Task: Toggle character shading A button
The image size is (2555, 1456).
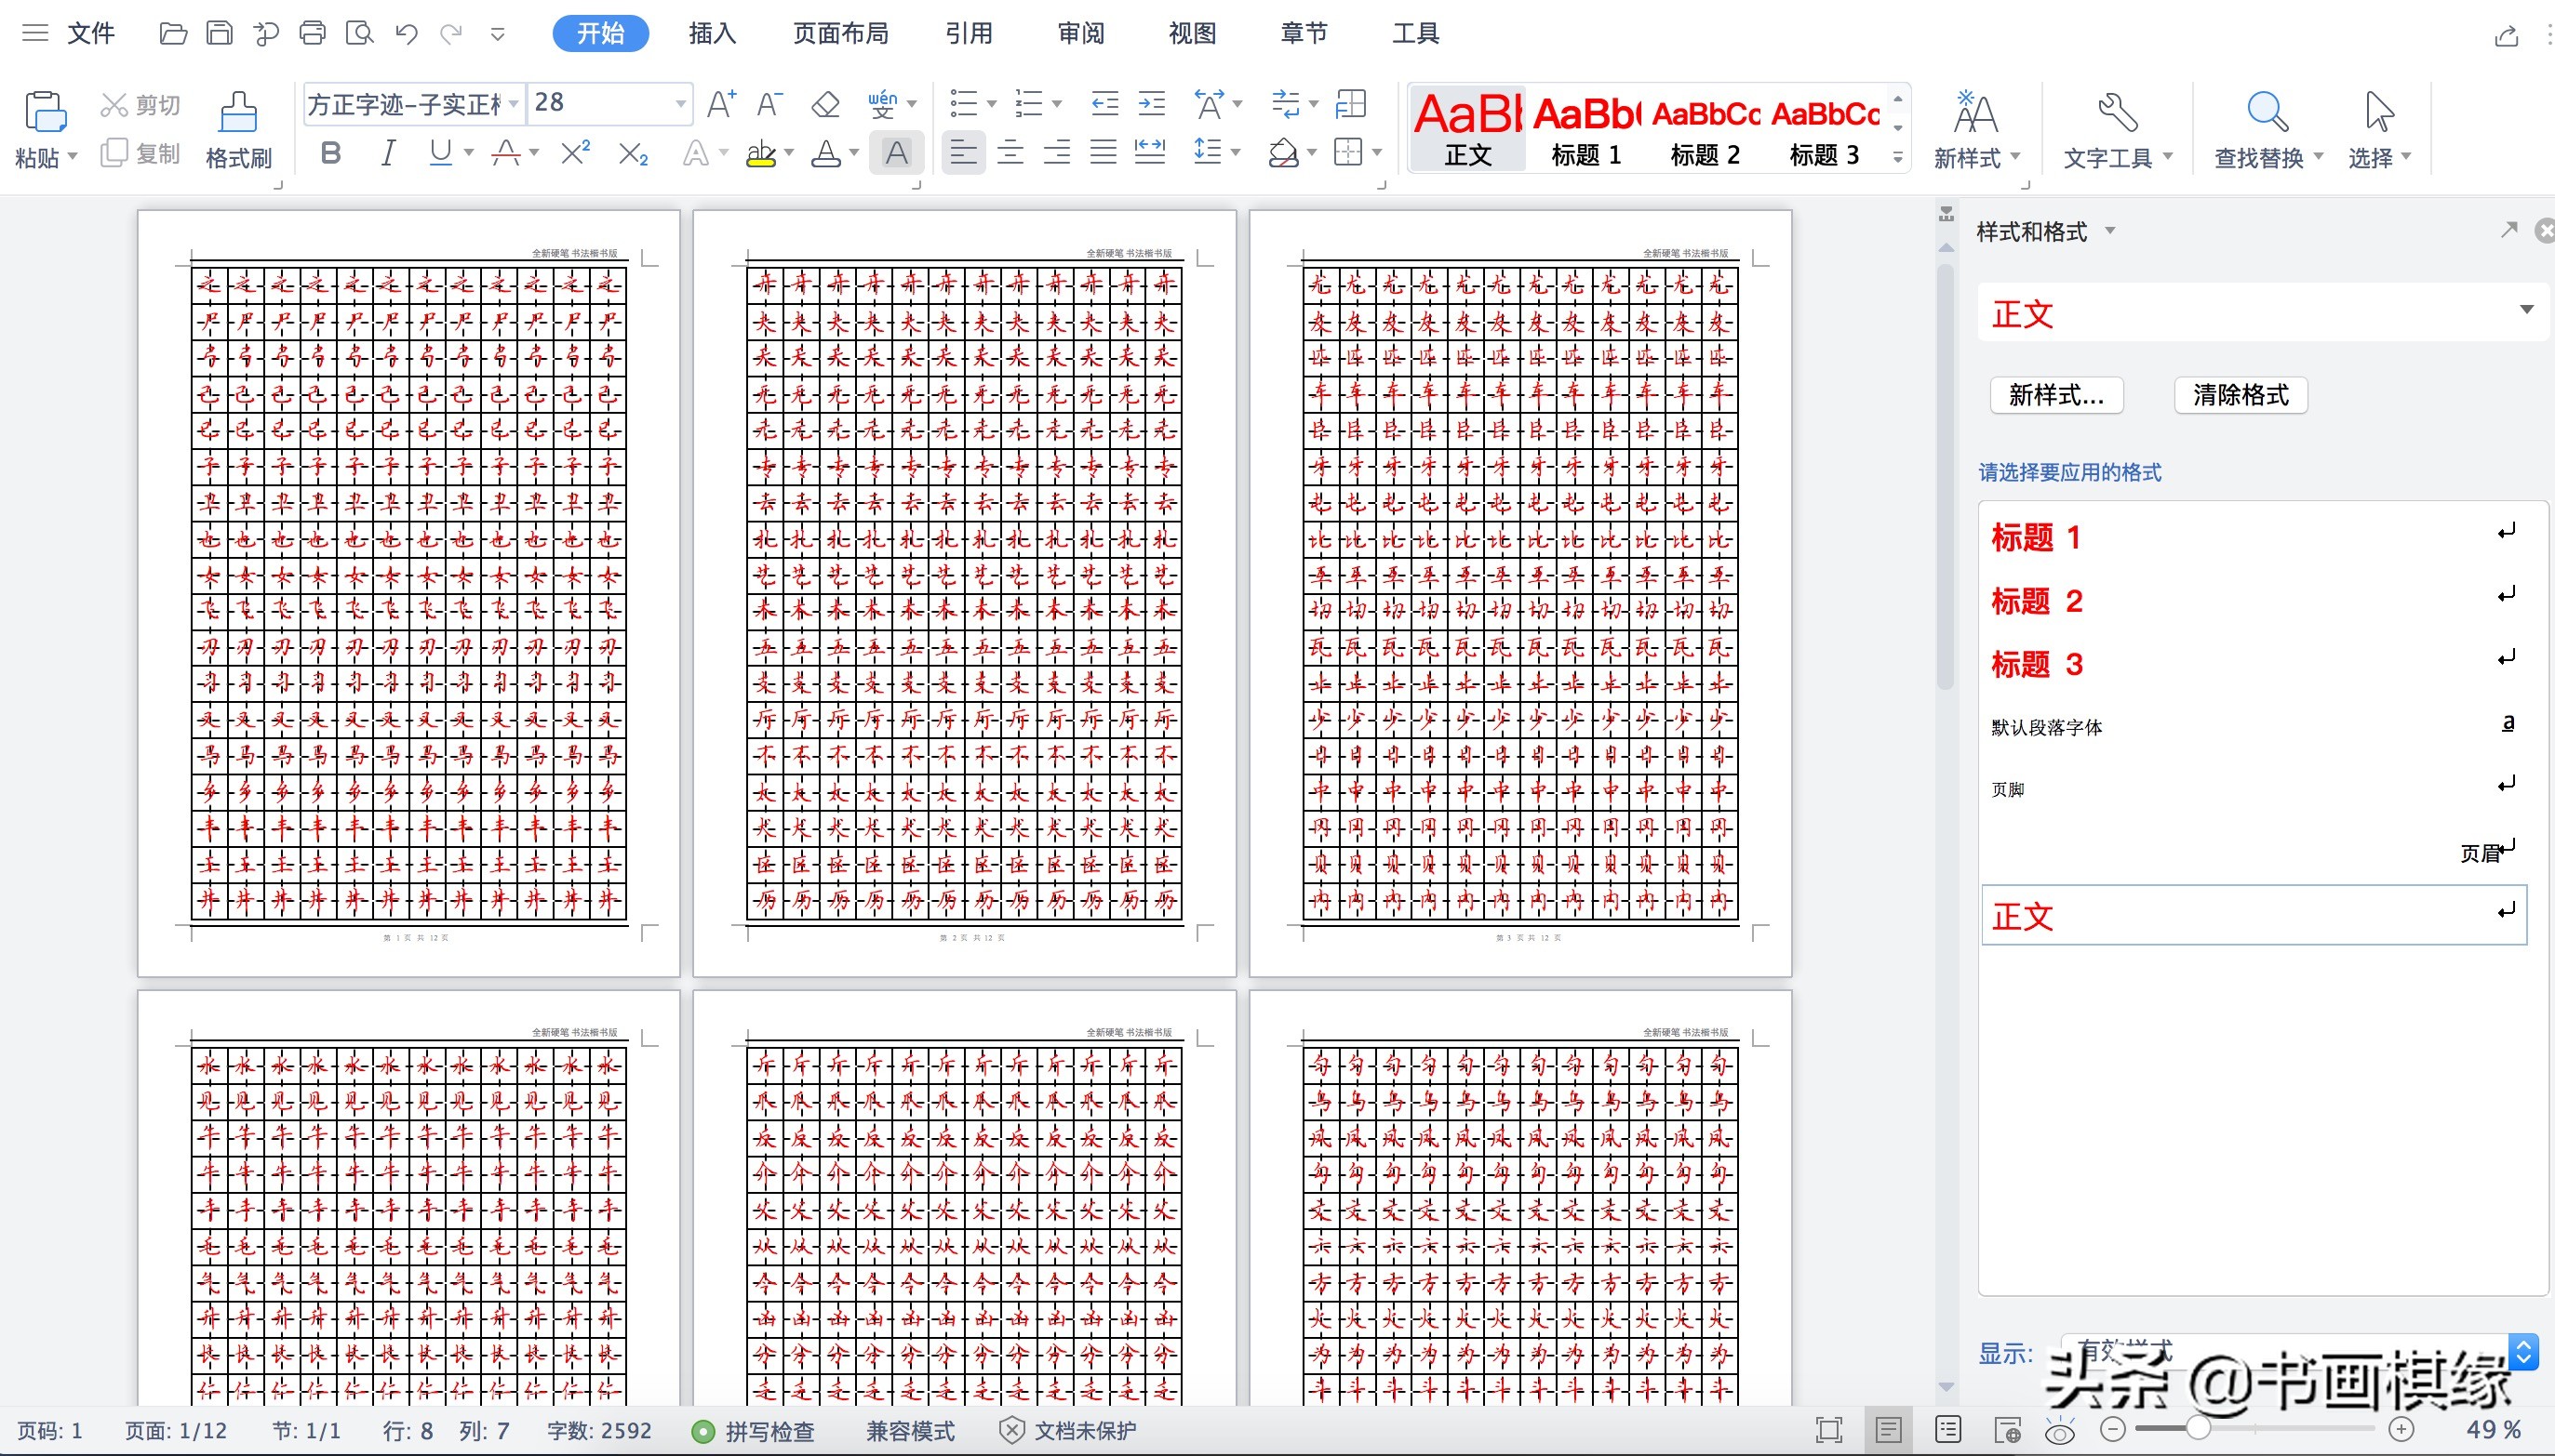Action: [897, 153]
